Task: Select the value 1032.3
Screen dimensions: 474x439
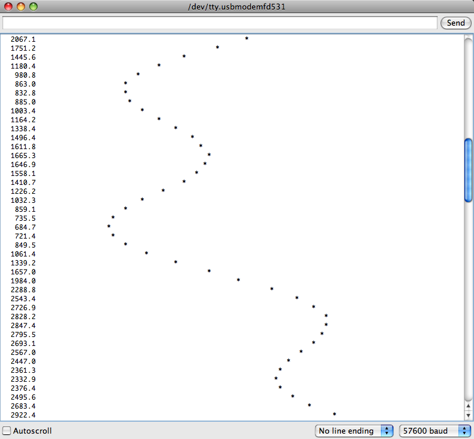Action: pyautogui.click(x=23, y=200)
